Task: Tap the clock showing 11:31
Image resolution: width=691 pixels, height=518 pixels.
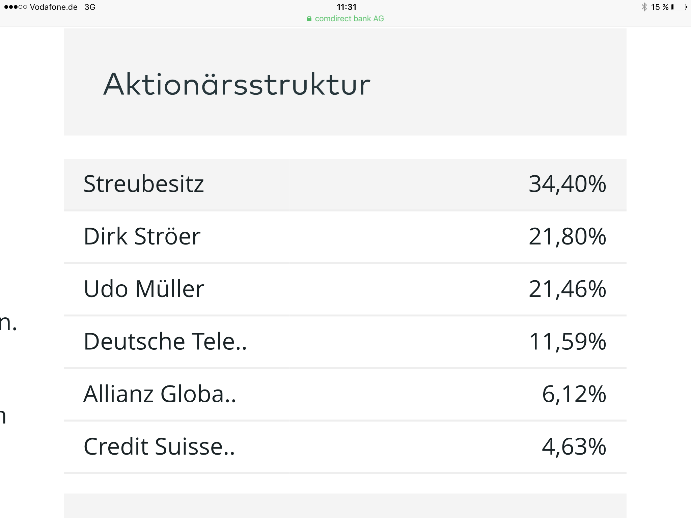Action: 345,6
